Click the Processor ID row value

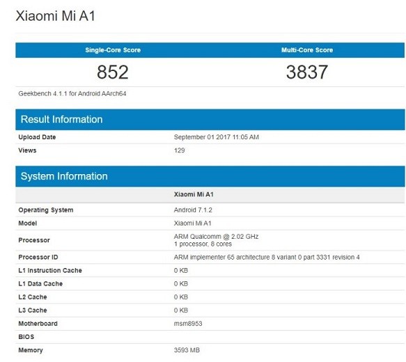coord(267,257)
